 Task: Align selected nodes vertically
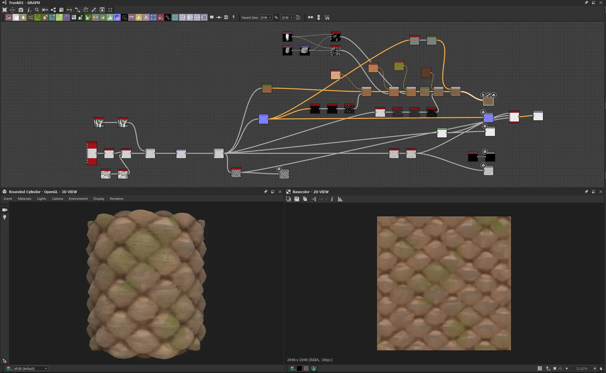[318, 17]
